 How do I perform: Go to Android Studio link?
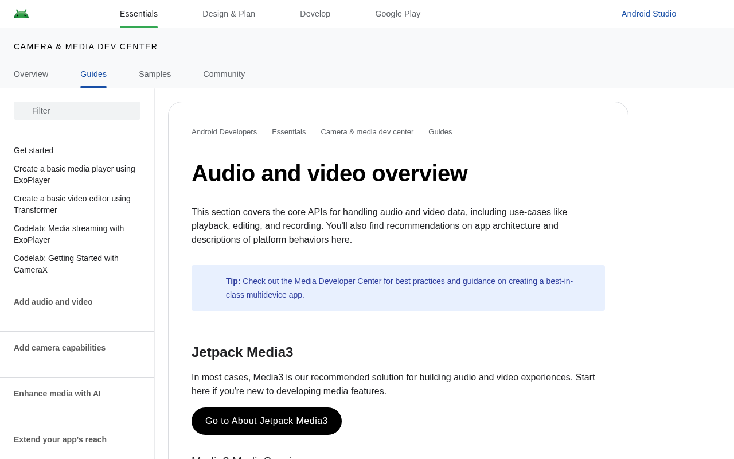click(649, 14)
